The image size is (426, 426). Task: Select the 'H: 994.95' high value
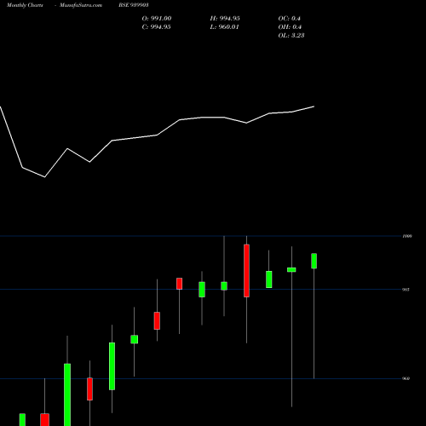[x=225, y=19]
